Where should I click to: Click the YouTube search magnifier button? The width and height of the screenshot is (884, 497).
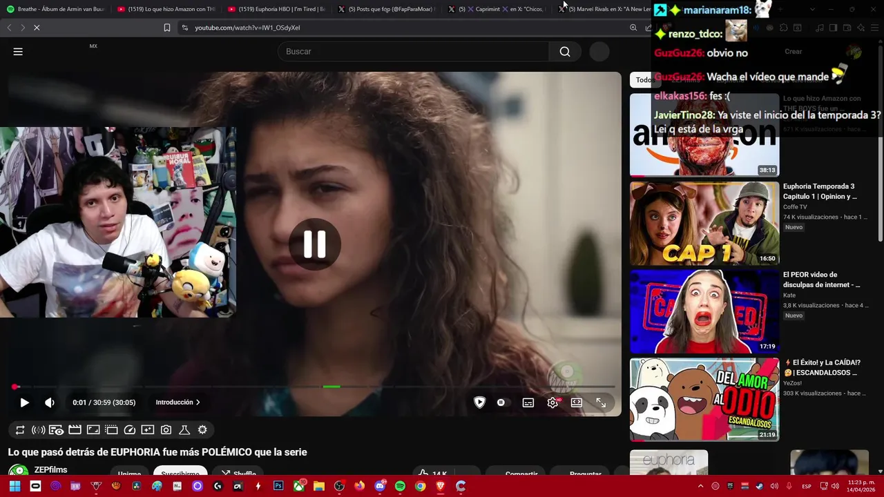(x=565, y=52)
